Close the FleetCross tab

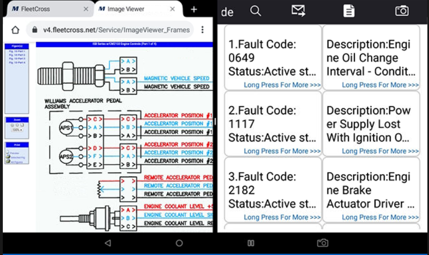pyautogui.click(x=86, y=9)
